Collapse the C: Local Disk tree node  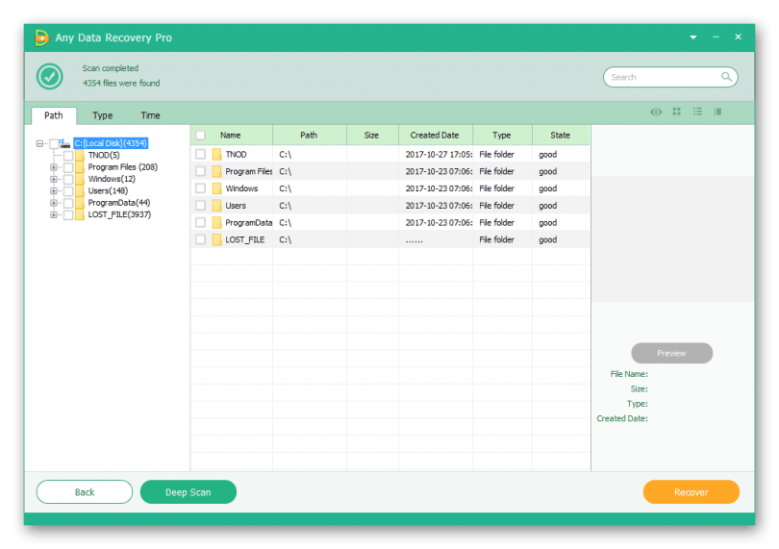coord(39,143)
